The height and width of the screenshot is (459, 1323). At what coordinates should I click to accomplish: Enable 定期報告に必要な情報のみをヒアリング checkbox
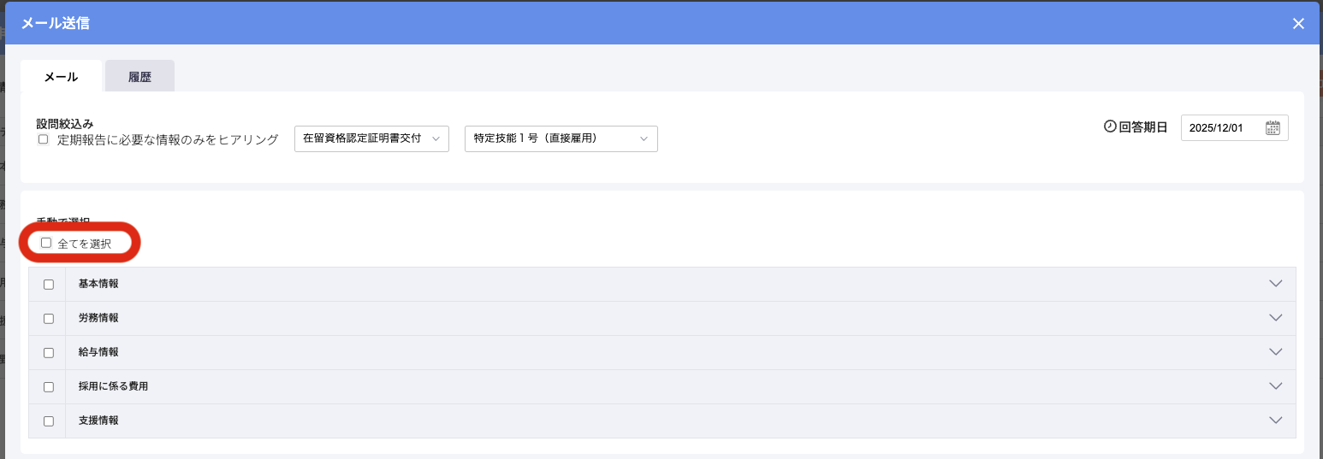(43, 139)
